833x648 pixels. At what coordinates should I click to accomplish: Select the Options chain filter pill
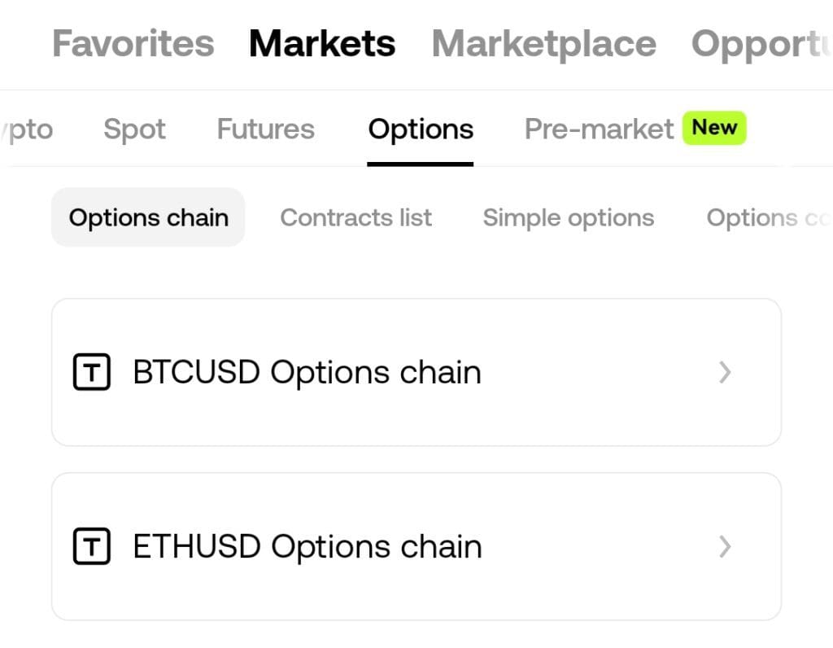(148, 217)
